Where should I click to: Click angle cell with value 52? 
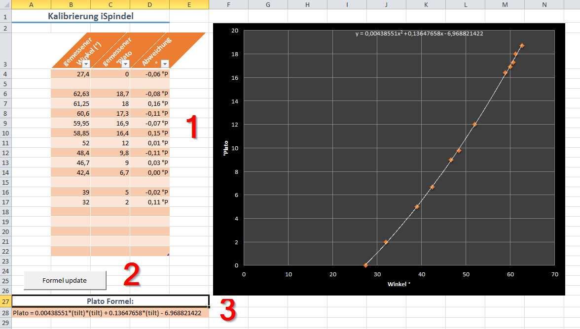[71, 143]
